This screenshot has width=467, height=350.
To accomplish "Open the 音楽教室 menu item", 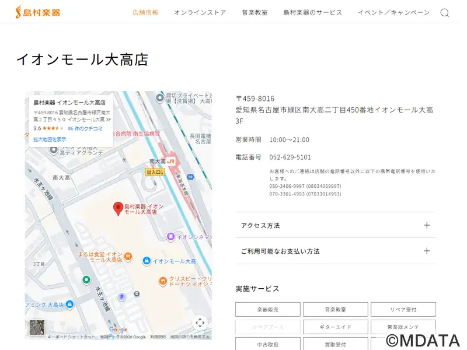I will 255,12.
